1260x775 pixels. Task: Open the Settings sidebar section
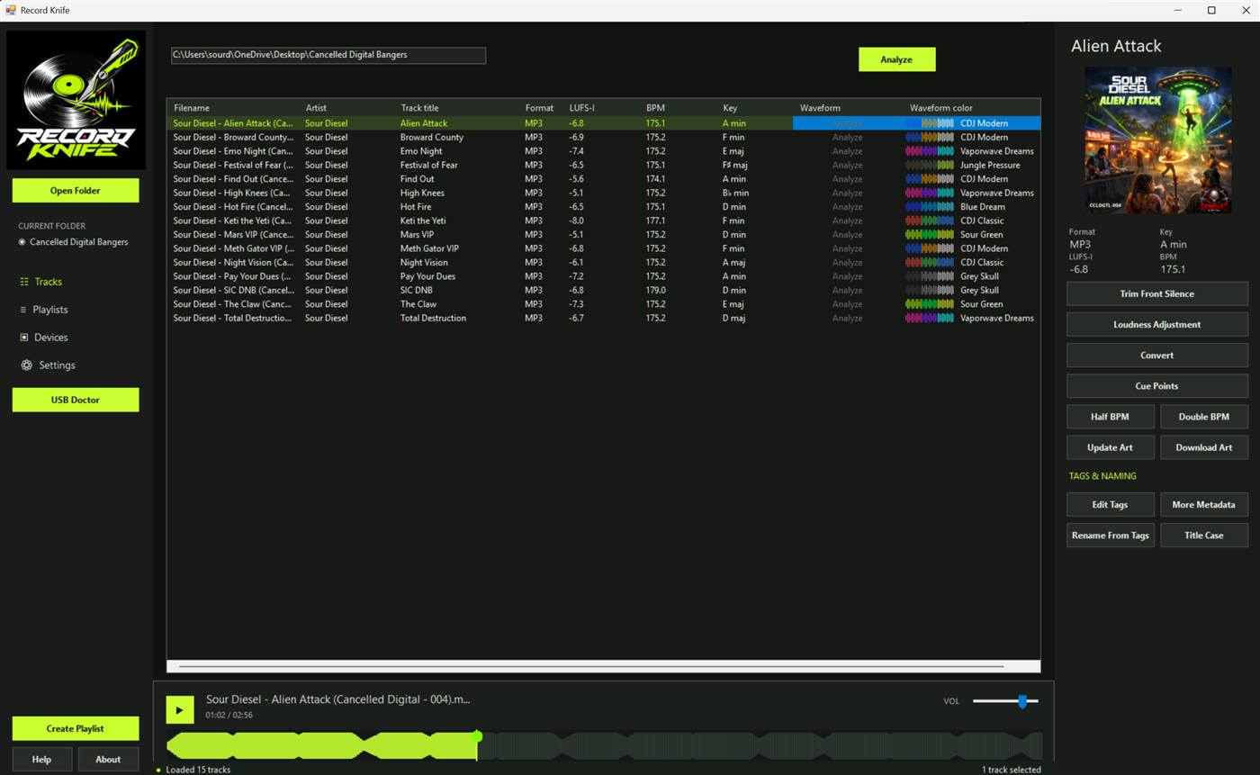(x=48, y=365)
